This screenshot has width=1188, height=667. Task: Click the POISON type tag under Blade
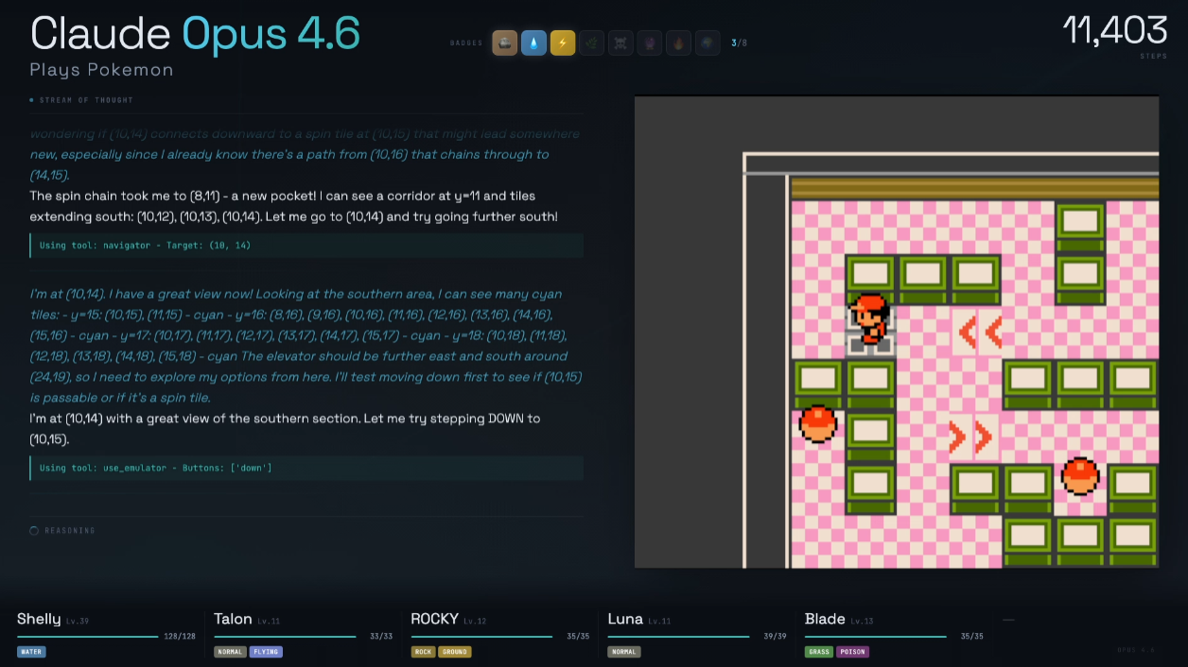[853, 652]
